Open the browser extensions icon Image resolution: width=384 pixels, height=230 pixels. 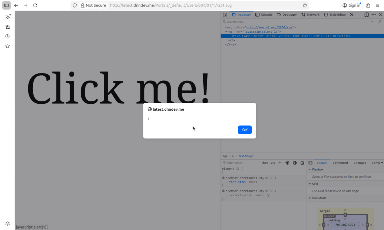(368, 5)
